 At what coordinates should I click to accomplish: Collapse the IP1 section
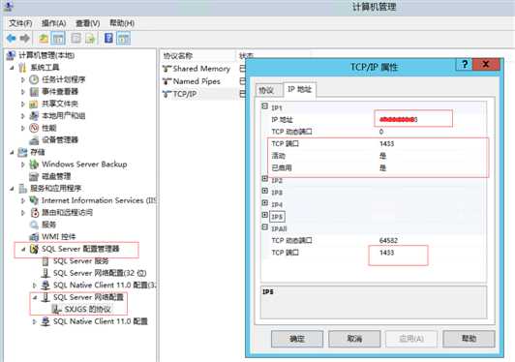coord(264,106)
